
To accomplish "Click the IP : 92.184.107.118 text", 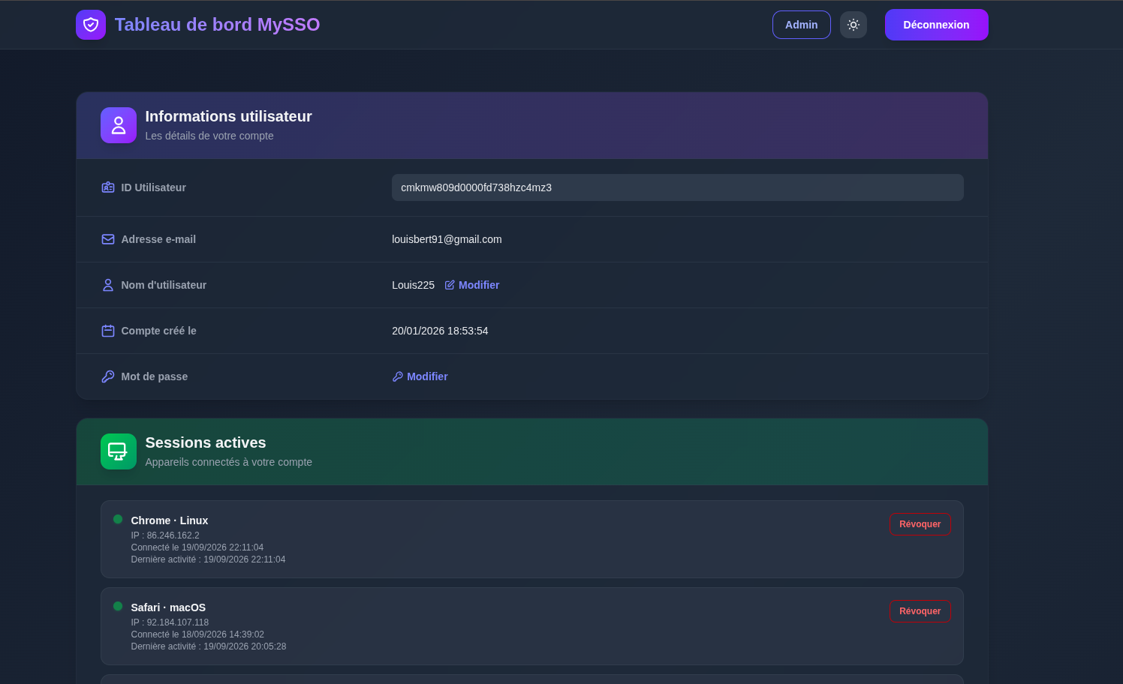I will click(x=170, y=622).
